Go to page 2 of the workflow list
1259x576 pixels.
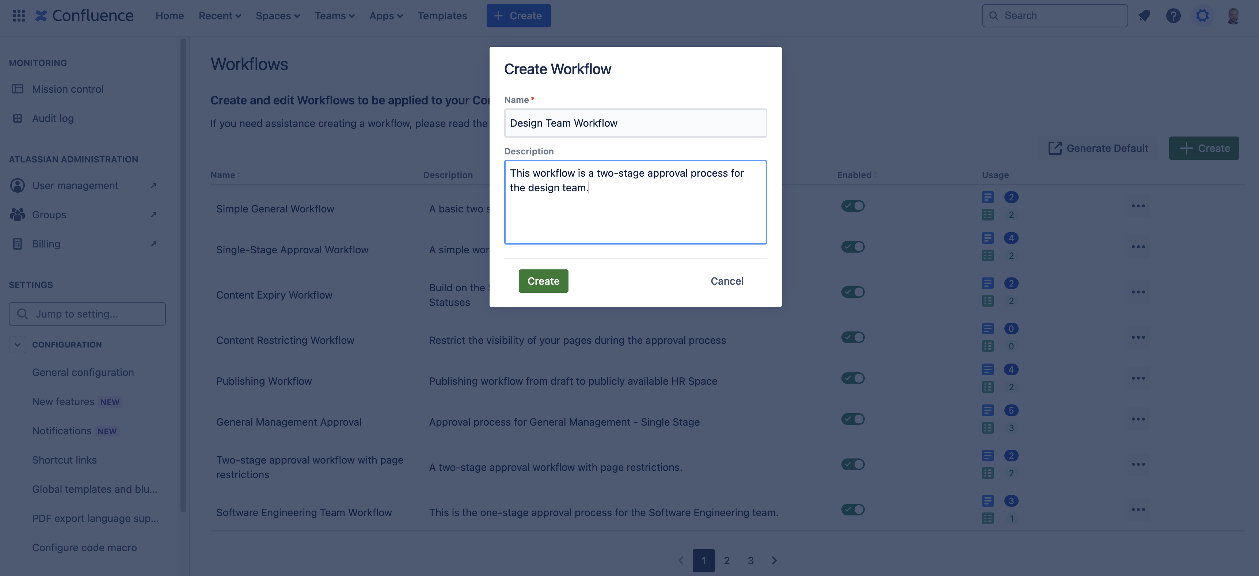(727, 560)
